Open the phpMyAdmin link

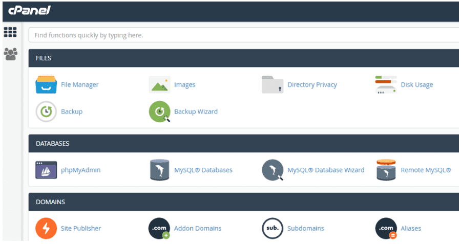(x=80, y=170)
